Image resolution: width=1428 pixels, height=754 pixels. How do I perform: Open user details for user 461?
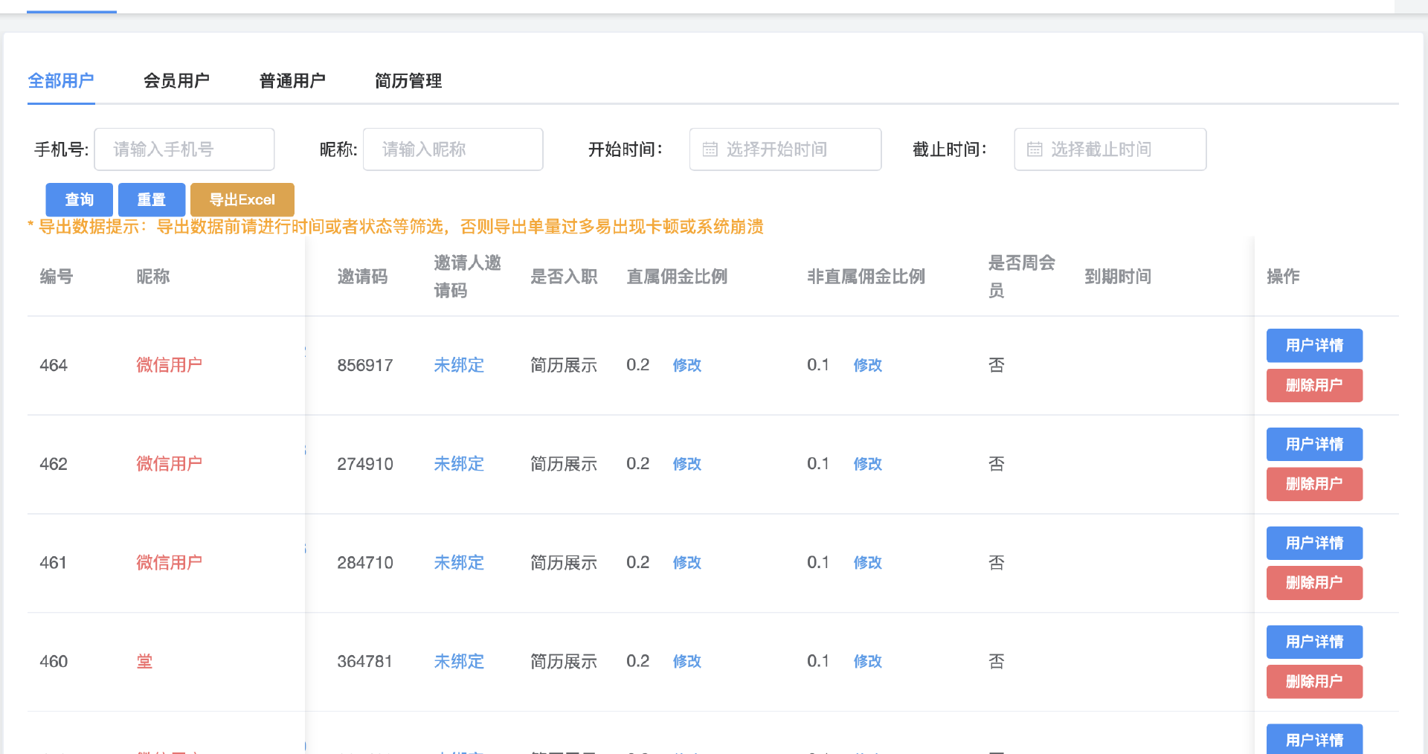click(1314, 543)
